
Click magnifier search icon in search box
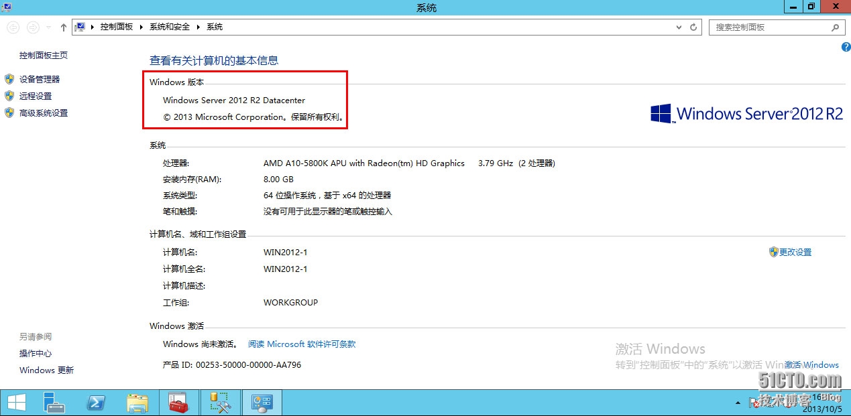835,27
